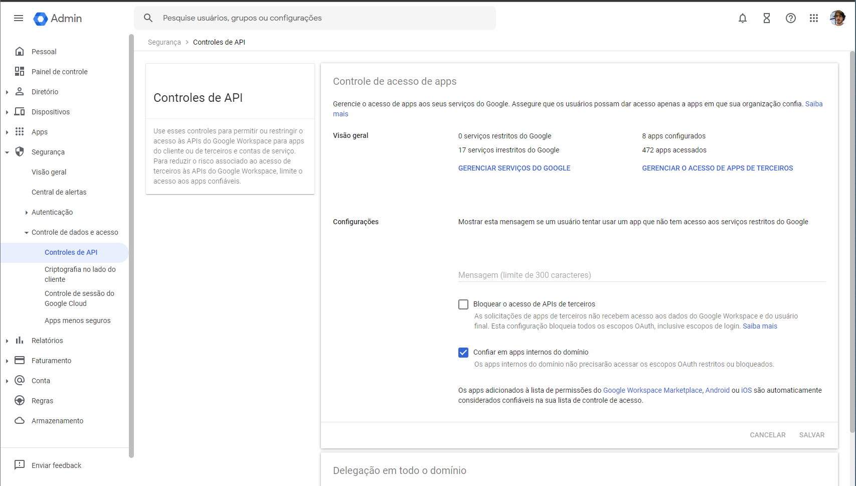The image size is (856, 486).
Task: Collapse Controle de dados e acesso arrow
Action: coord(27,233)
